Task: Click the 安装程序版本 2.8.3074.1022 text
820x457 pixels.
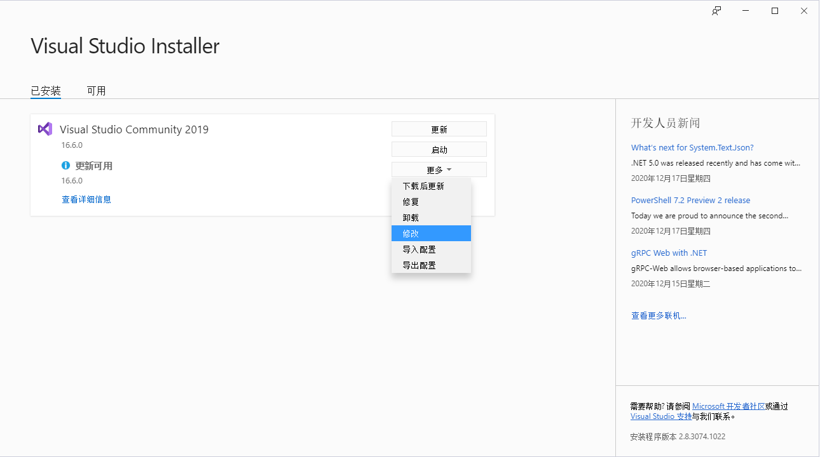Action: click(678, 437)
